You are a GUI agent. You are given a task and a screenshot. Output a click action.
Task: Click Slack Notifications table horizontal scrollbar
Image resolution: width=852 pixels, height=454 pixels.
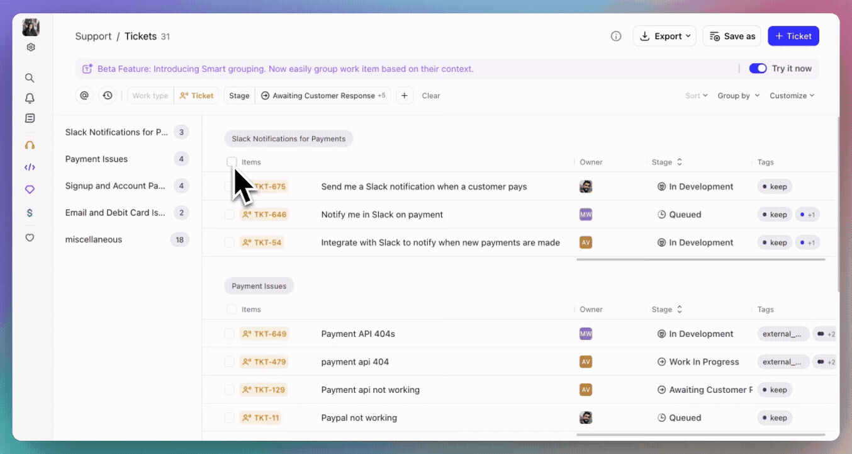pyautogui.click(x=700, y=259)
